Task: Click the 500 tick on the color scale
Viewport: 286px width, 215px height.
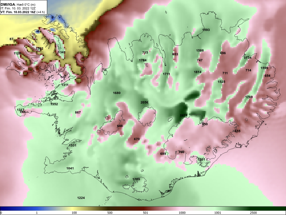Action: tap(110, 213)
